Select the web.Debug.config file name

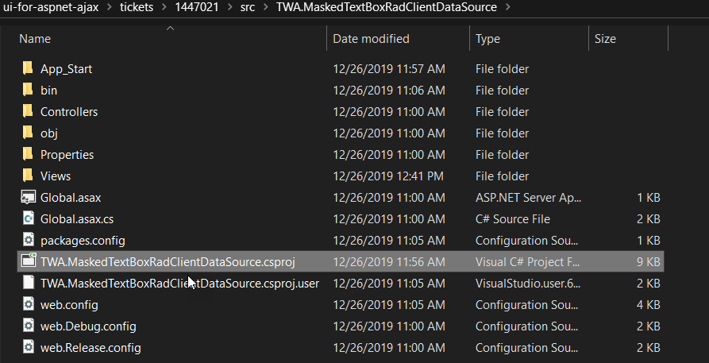pos(88,326)
